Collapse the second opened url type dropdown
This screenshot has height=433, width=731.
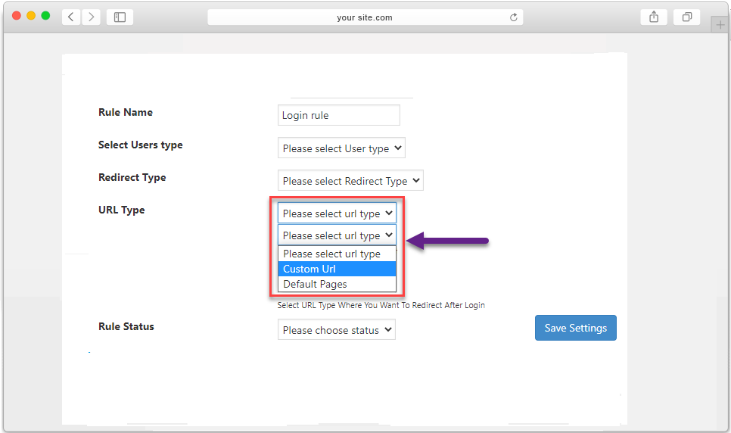pos(337,235)
